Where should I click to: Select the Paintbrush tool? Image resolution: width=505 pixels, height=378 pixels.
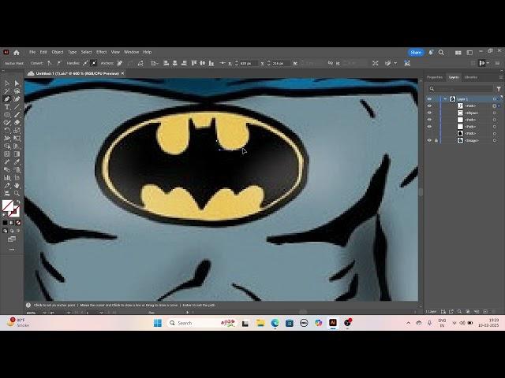pos(17,115)
